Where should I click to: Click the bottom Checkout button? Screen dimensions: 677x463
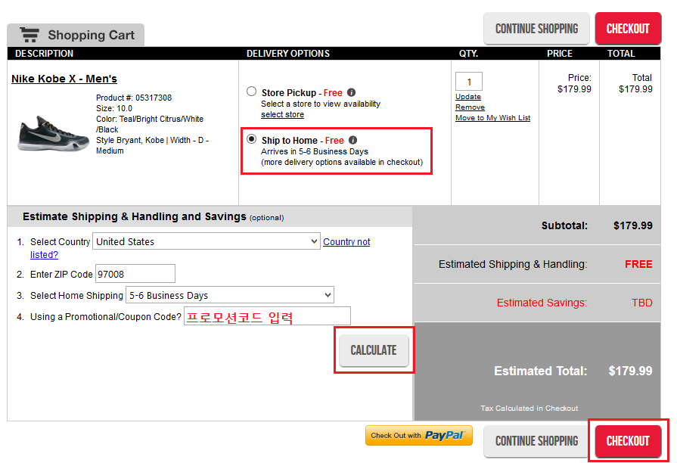tap(628, 441)
